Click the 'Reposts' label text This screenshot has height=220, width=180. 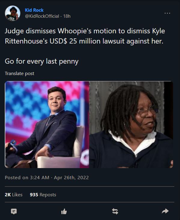(x=48, y=194)
